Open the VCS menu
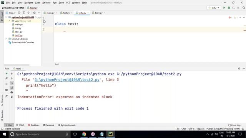Viewport: 246px width, 138px height. coord(68,3)
